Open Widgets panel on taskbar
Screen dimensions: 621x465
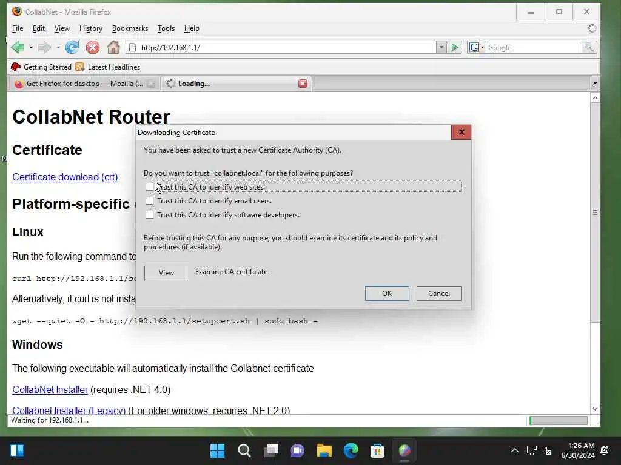(x=17, y=450)
